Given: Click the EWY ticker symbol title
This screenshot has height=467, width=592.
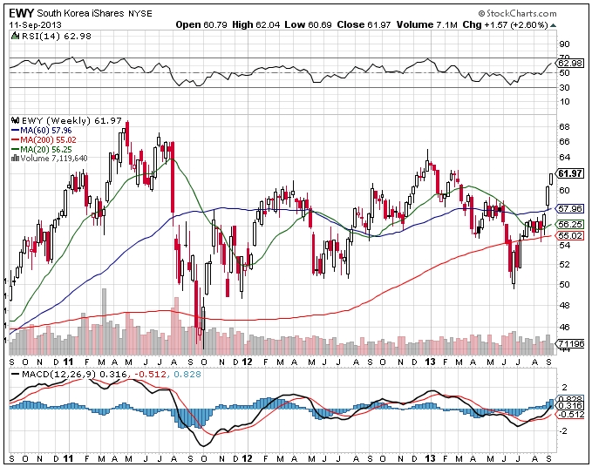Looking at the screenshot, I should point(22,14).
